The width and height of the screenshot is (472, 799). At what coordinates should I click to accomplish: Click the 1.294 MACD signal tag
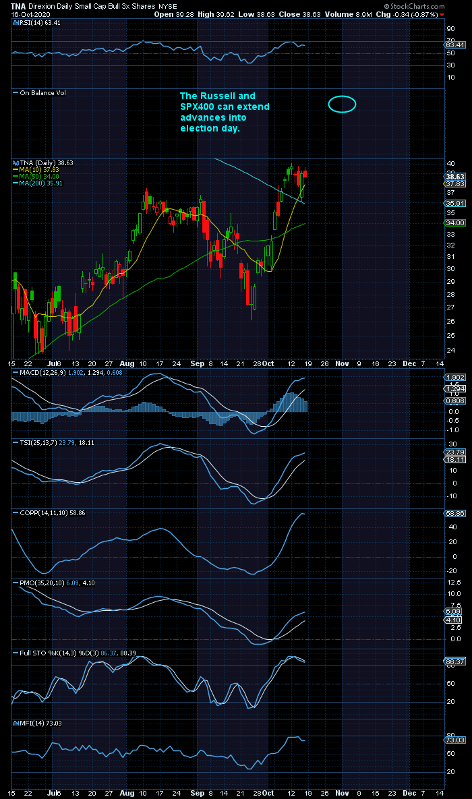point(456,389)
